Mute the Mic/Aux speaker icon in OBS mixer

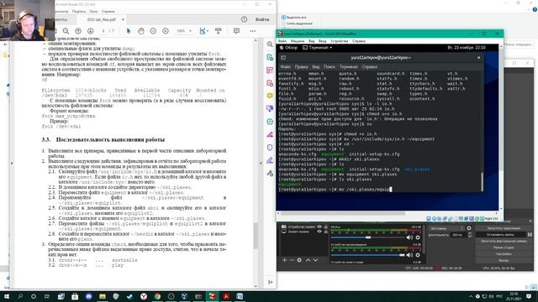[x=409, y=237]
